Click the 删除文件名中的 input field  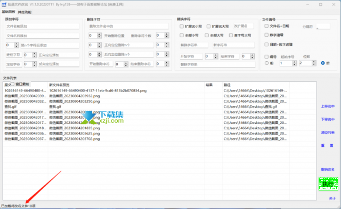coord(128,26)
